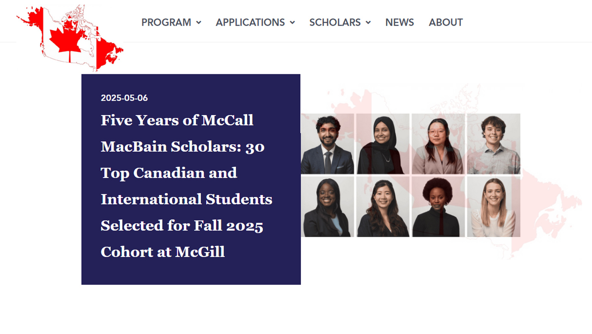592x334 pixels.
Task: Click the scholar wearing a black headscarf
Action: (384, 143)
